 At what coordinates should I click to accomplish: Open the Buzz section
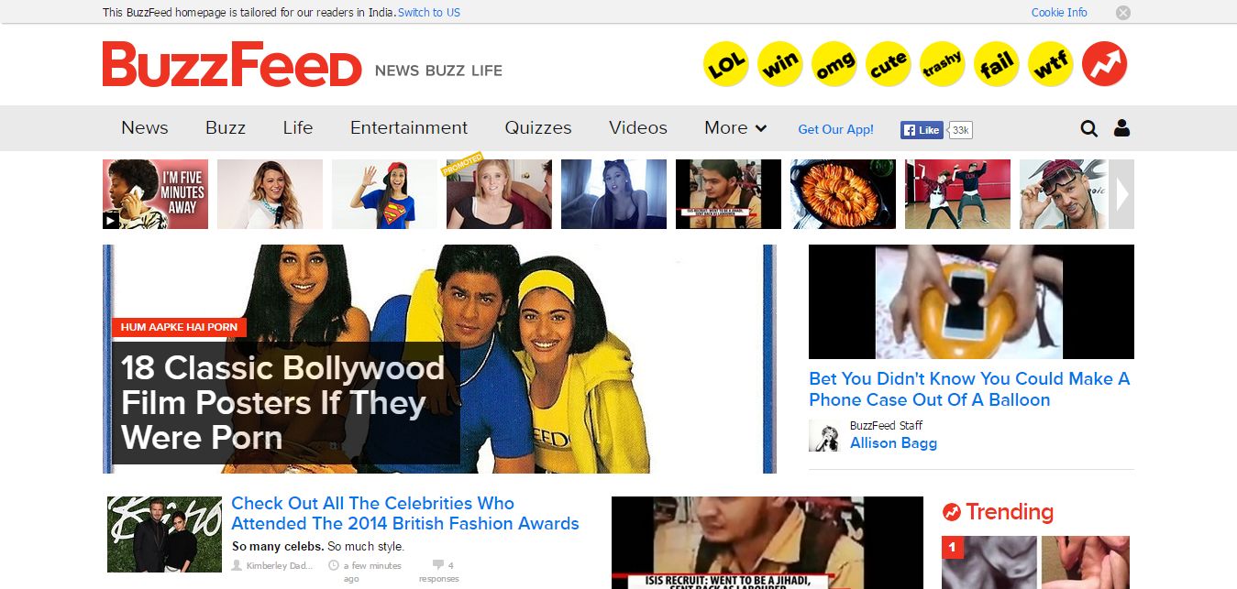(x=226, y=128)
